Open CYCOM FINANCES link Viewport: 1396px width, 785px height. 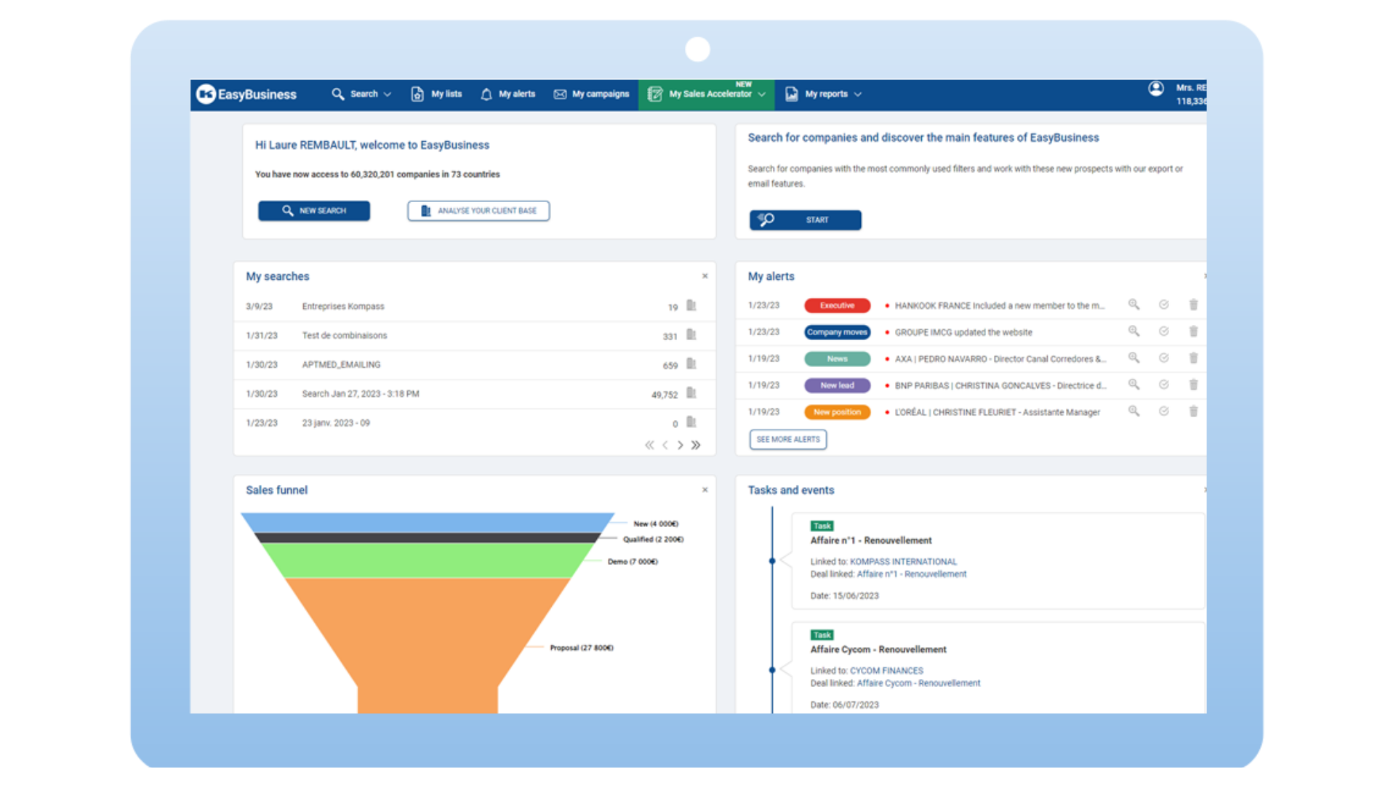(x=886, y=671)
